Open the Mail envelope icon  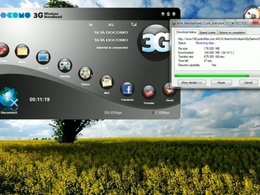point(107,82)
